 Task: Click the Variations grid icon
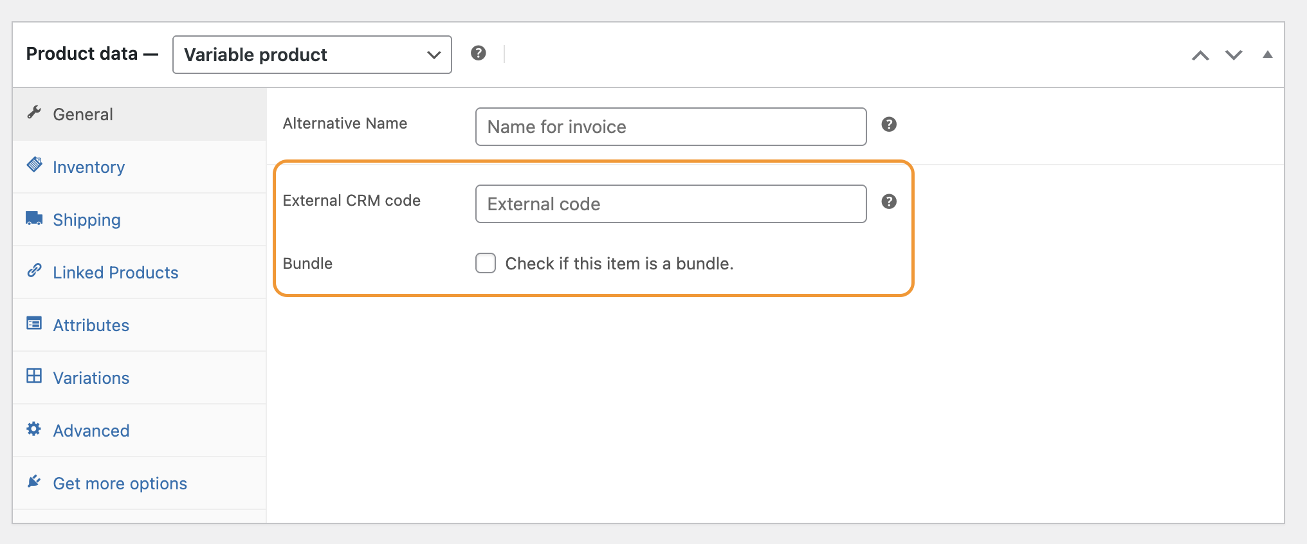(x=34, y=376)
